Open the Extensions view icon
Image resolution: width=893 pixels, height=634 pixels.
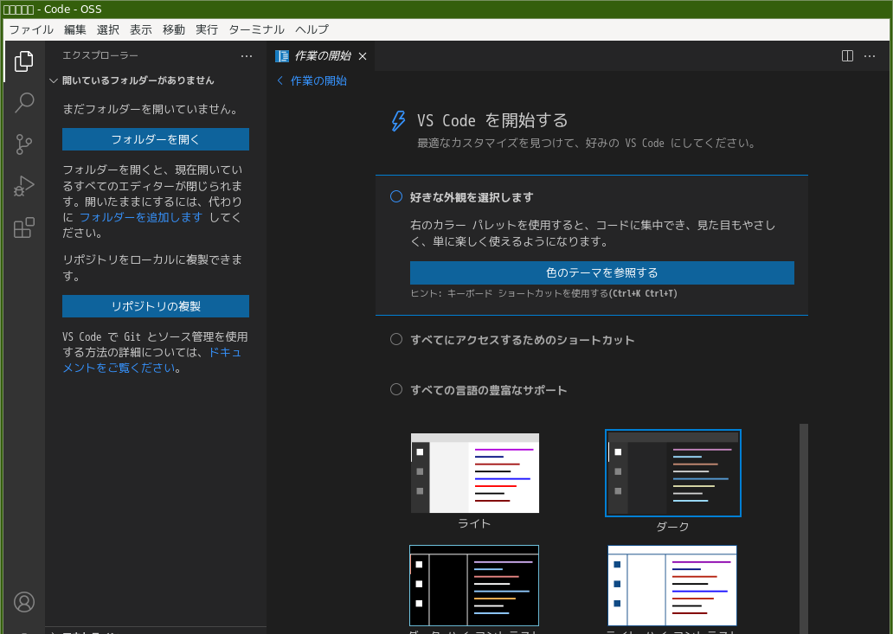[24, 227]
